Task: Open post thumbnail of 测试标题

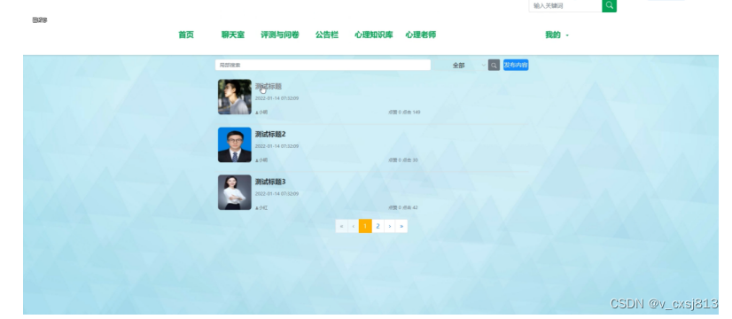Action: click(234, 97)
